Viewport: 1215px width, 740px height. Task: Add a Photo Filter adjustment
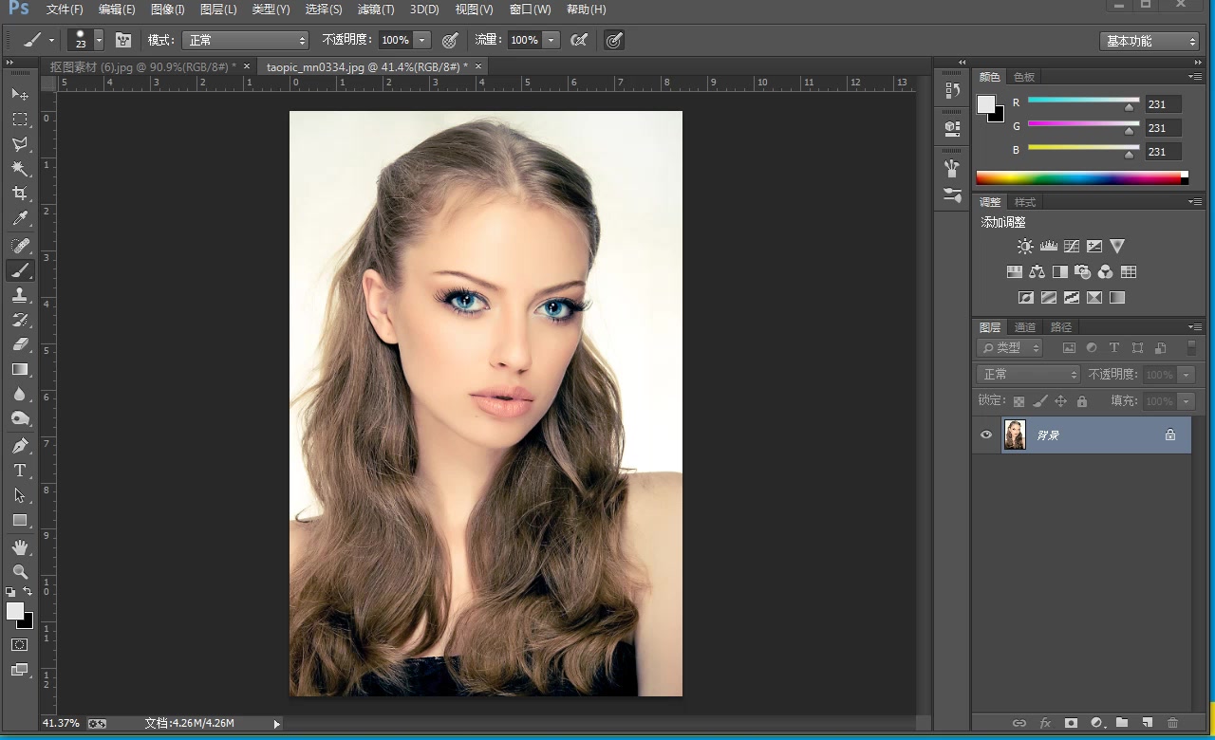coord(1083,272)
